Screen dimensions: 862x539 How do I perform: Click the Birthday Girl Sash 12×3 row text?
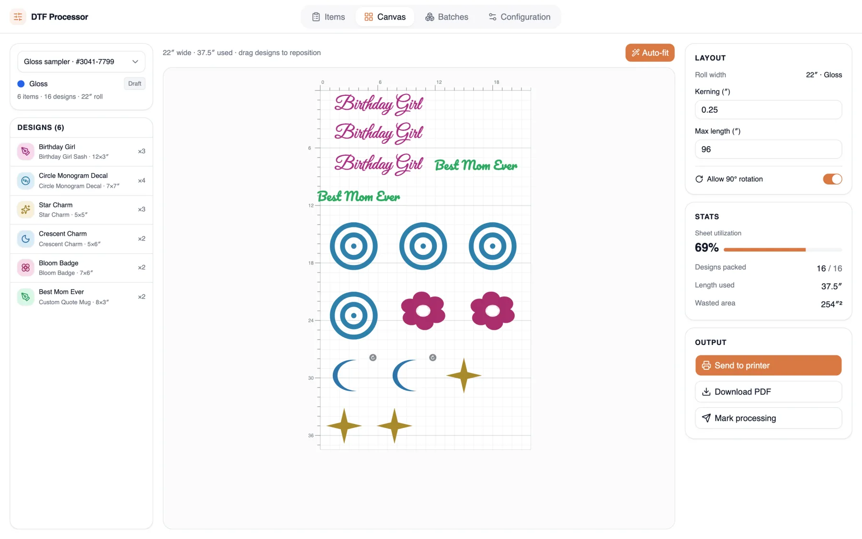tap(74, 157)
